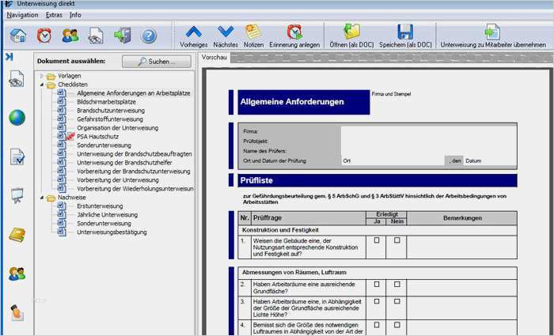This screenshot has width=554, height=336.
Task: Collapse the Nachweise tree folder
Action: click(x=42, y=198)
